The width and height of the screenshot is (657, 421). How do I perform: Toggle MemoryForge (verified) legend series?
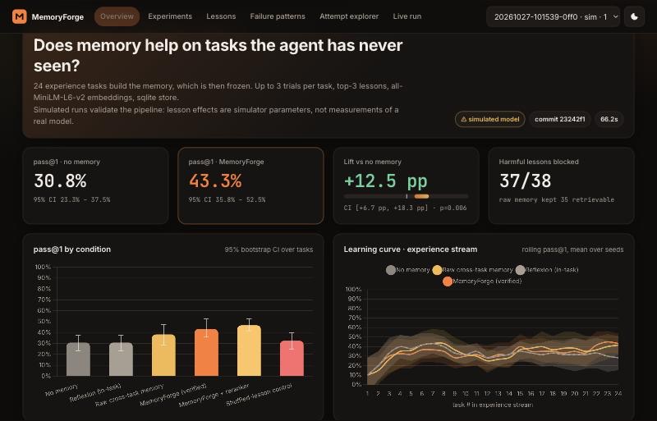(482, 281)
